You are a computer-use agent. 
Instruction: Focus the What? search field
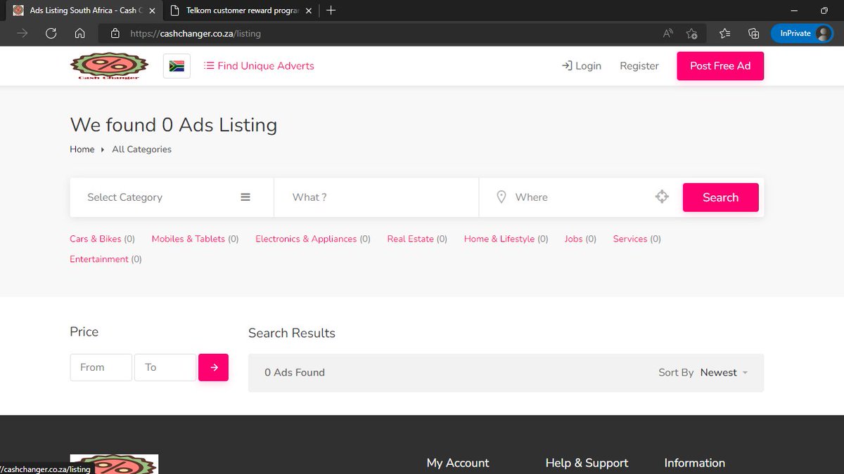click(376, 197)
